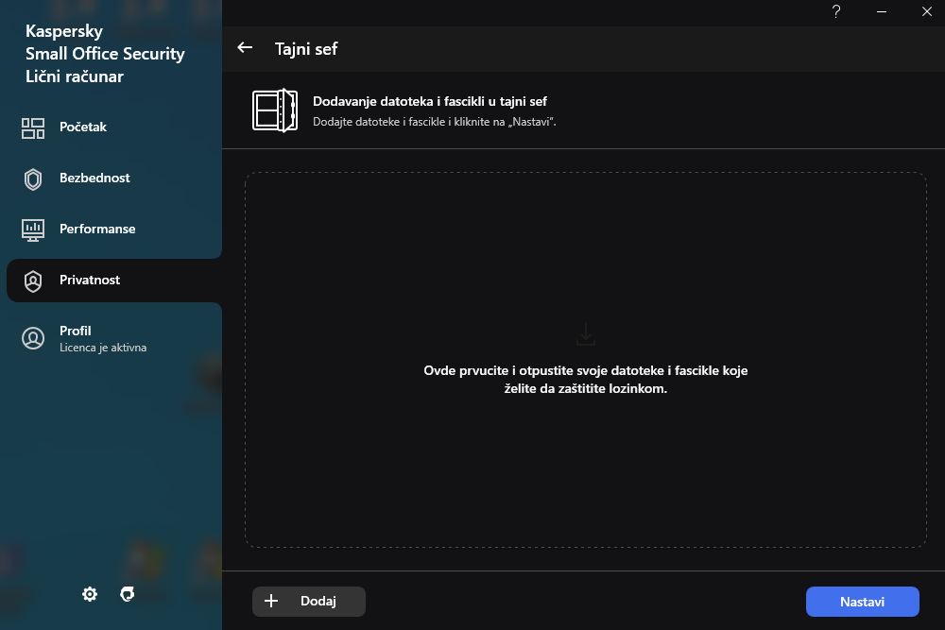Click the 'Tajni sef' page title
The image size is (945, 630).
click(x=306, y=49)
